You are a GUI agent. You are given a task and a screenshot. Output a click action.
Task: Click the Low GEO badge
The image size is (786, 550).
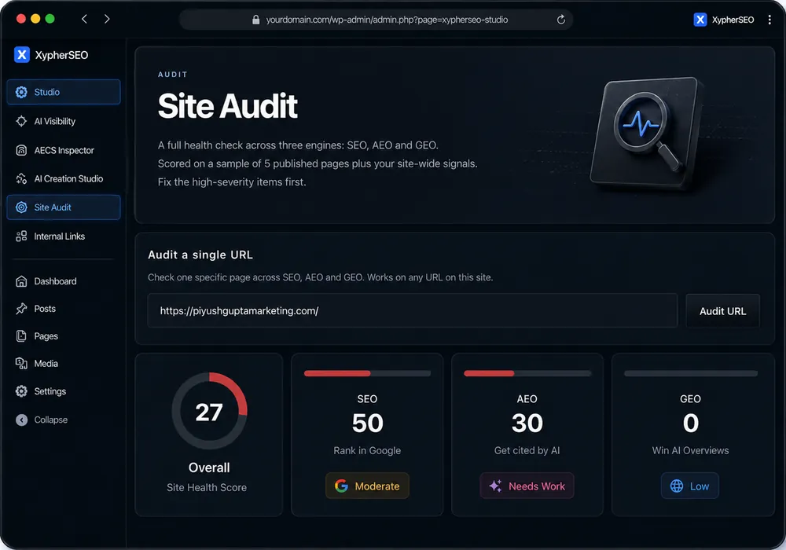click(x=690, y=486)
